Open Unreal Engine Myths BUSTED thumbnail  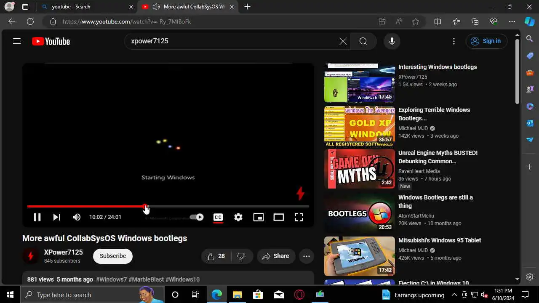pyautogui.click(x=360, y=169)
